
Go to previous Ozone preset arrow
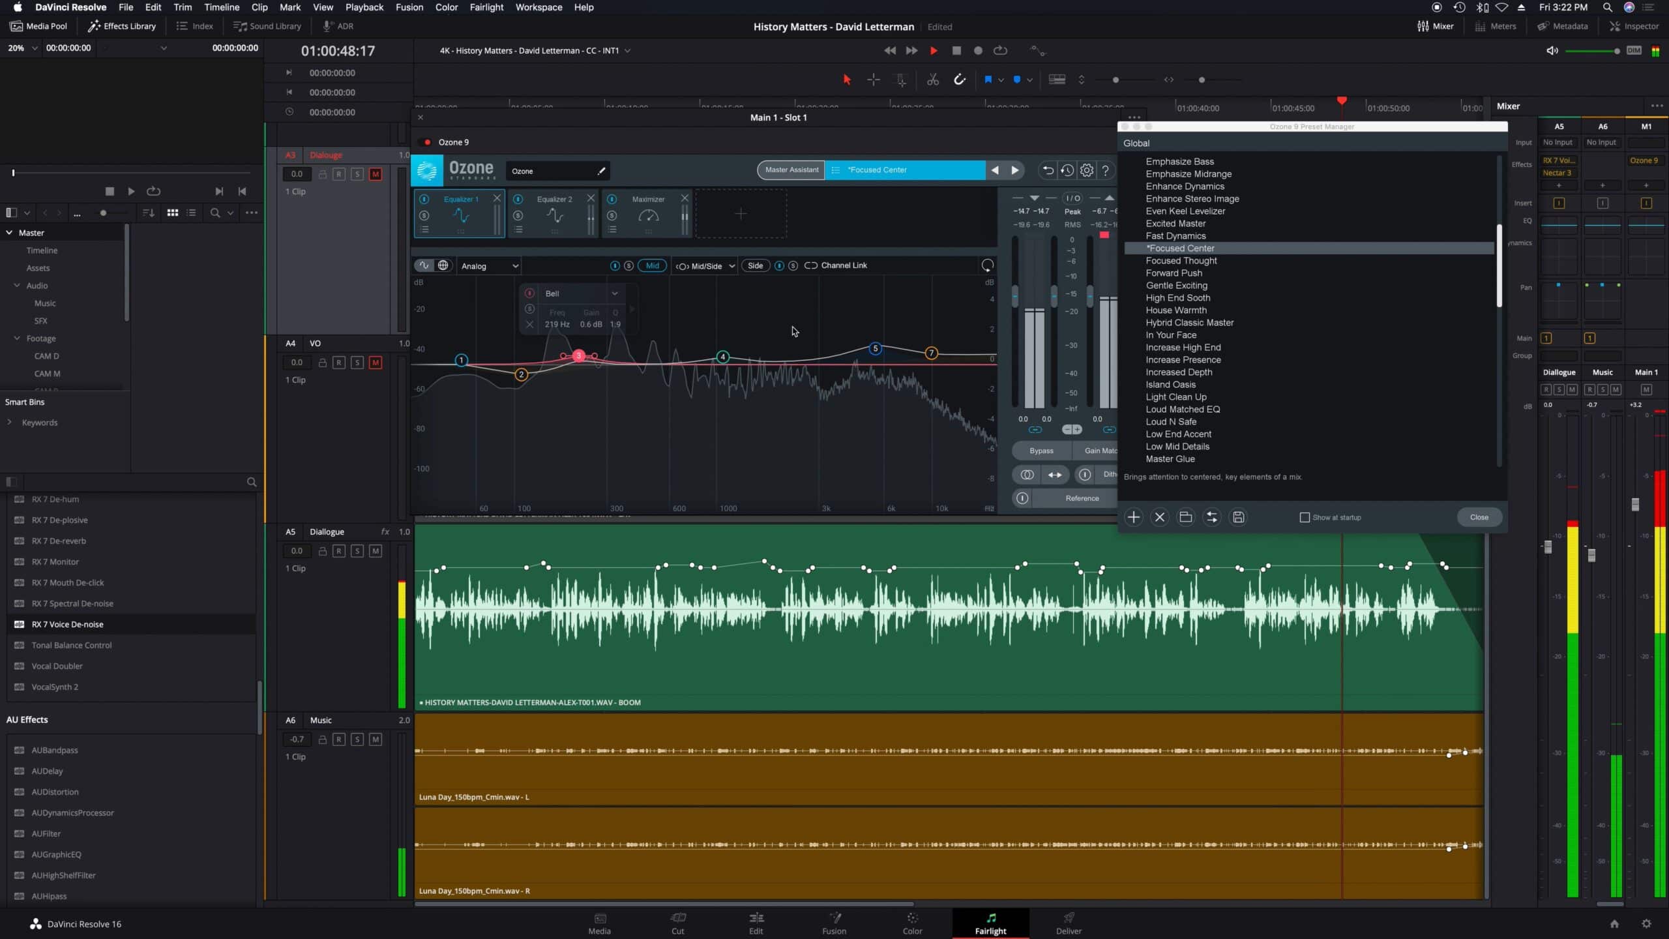tap(995, 170)
